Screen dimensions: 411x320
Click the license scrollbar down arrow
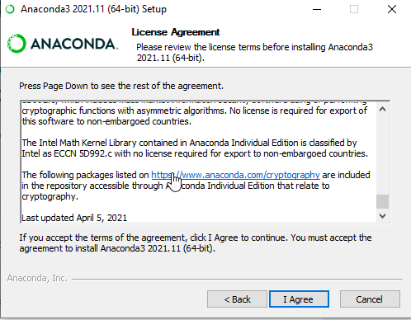click(382, 216)
